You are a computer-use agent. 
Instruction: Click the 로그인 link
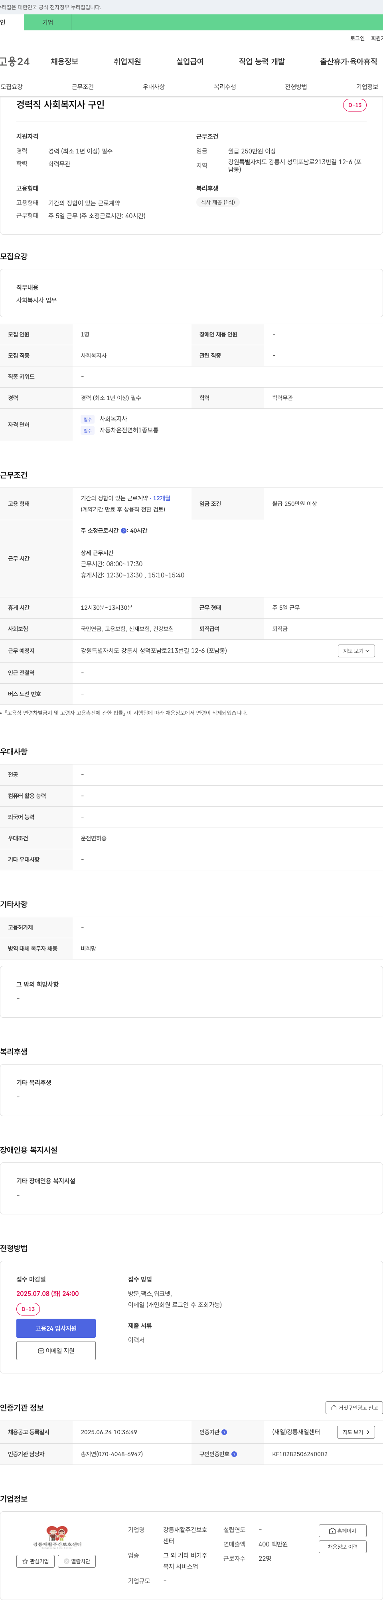pos(357,38)
